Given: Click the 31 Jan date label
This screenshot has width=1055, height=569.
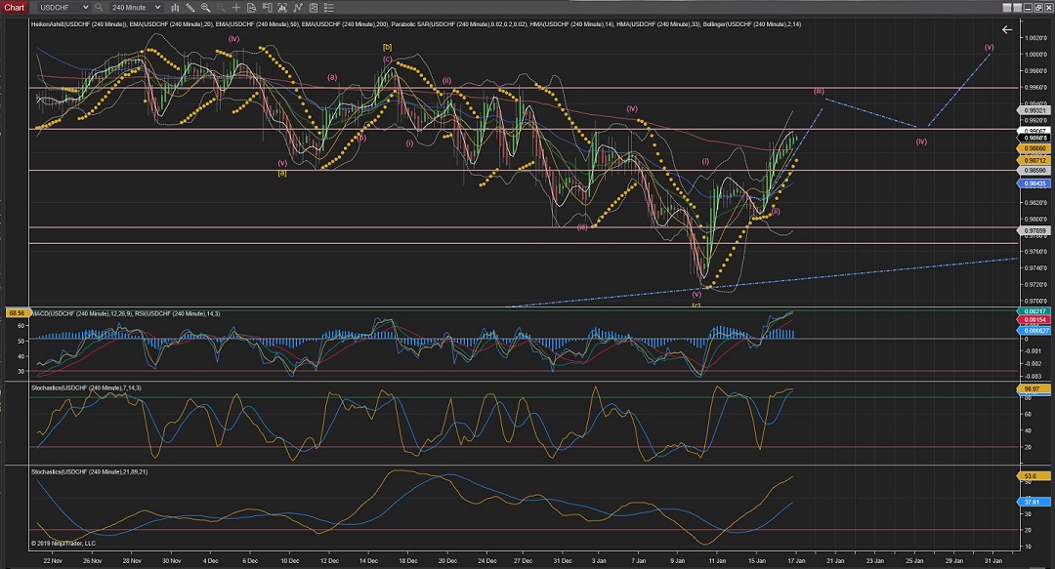Looking at the screenshot, I should click(993, 560).
